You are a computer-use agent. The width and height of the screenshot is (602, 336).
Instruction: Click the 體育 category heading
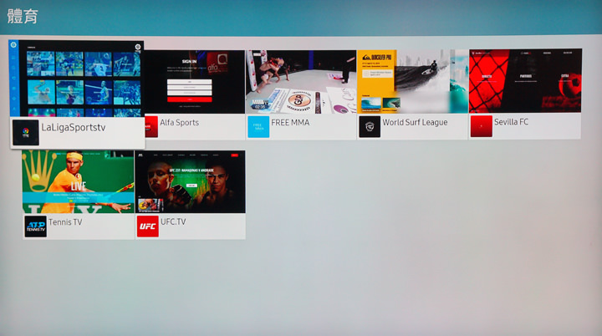(x=25, y=16)
